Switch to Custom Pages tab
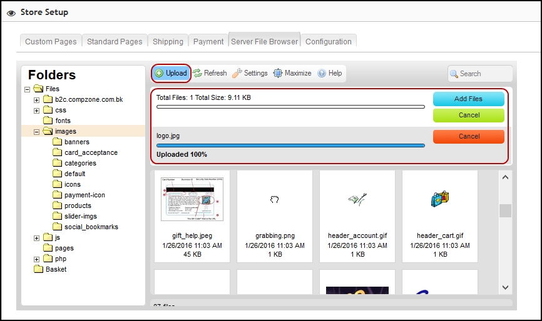Viewport: 542px width, 321px height. [51, 41]
